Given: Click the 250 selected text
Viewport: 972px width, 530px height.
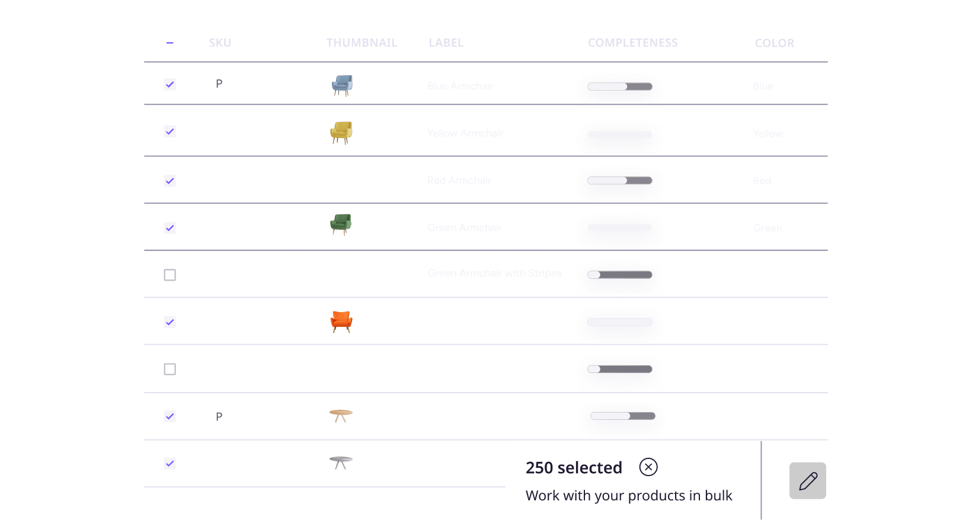Looking at the screenshot, I should pos(573,468).
